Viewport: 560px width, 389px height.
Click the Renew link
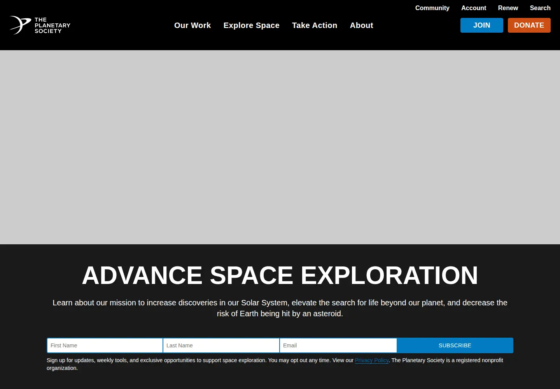[508, 8]
